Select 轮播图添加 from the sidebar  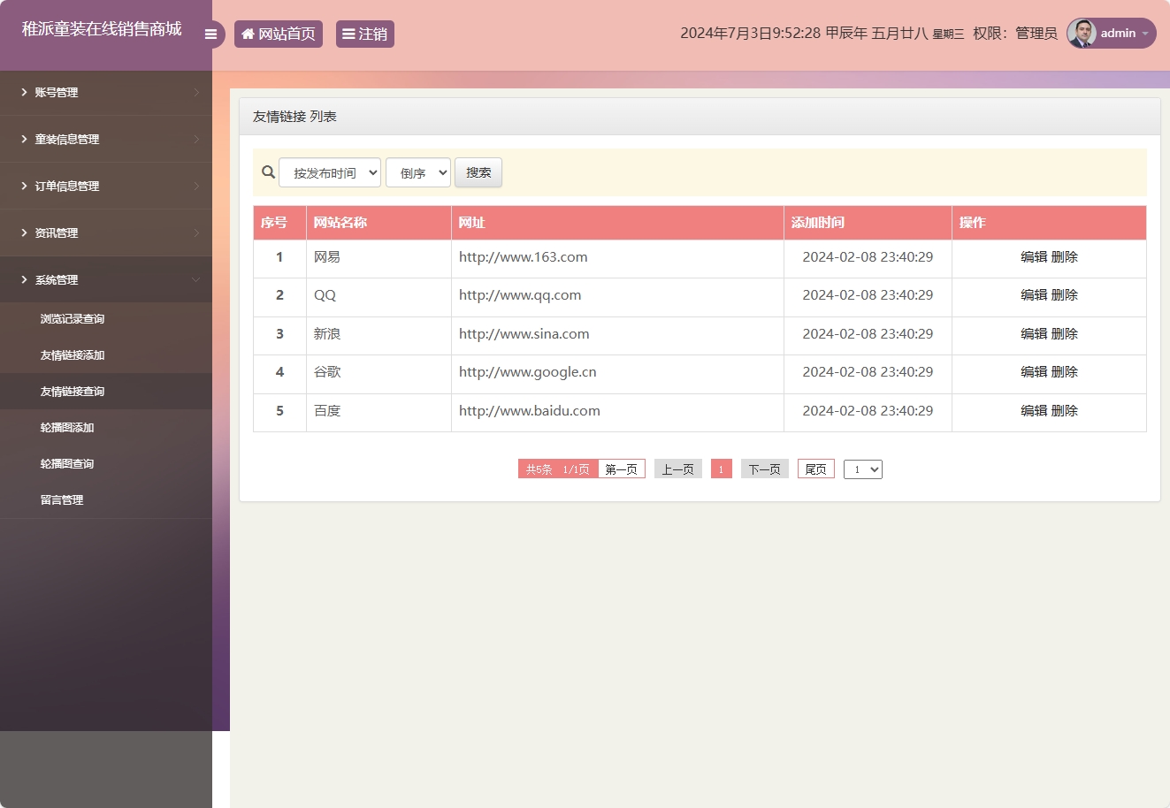66,427
